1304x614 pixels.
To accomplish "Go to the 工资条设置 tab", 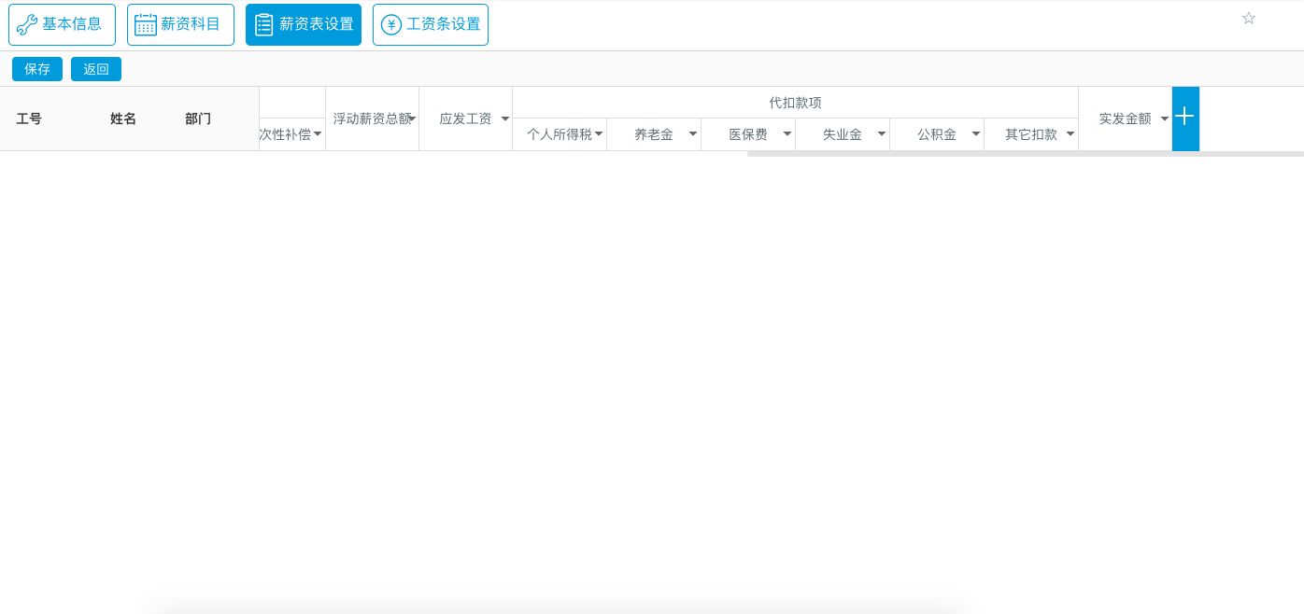I will pos(430,24).
